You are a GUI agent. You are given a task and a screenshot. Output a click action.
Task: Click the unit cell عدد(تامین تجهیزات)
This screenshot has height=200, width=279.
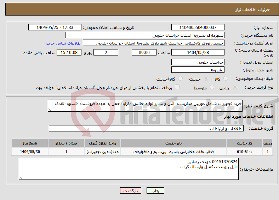(102, 152)
